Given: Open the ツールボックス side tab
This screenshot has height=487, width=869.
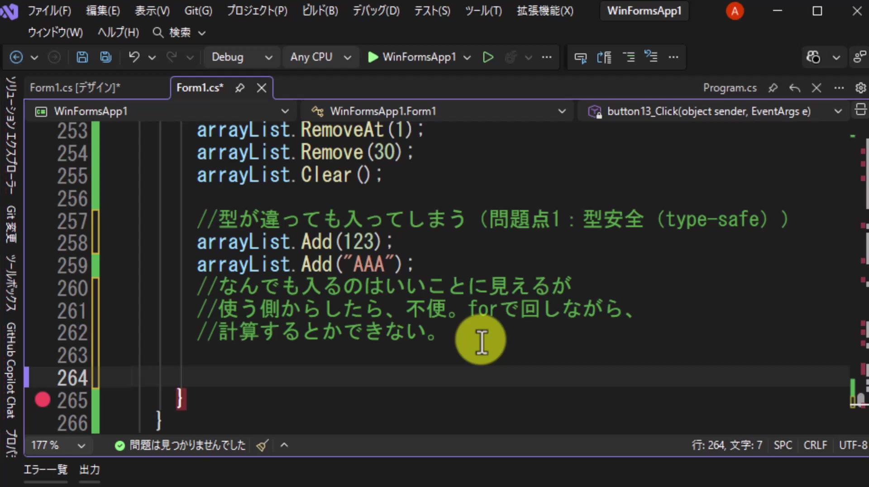Looking at the screenshot, I should click(x=11, y=283).
